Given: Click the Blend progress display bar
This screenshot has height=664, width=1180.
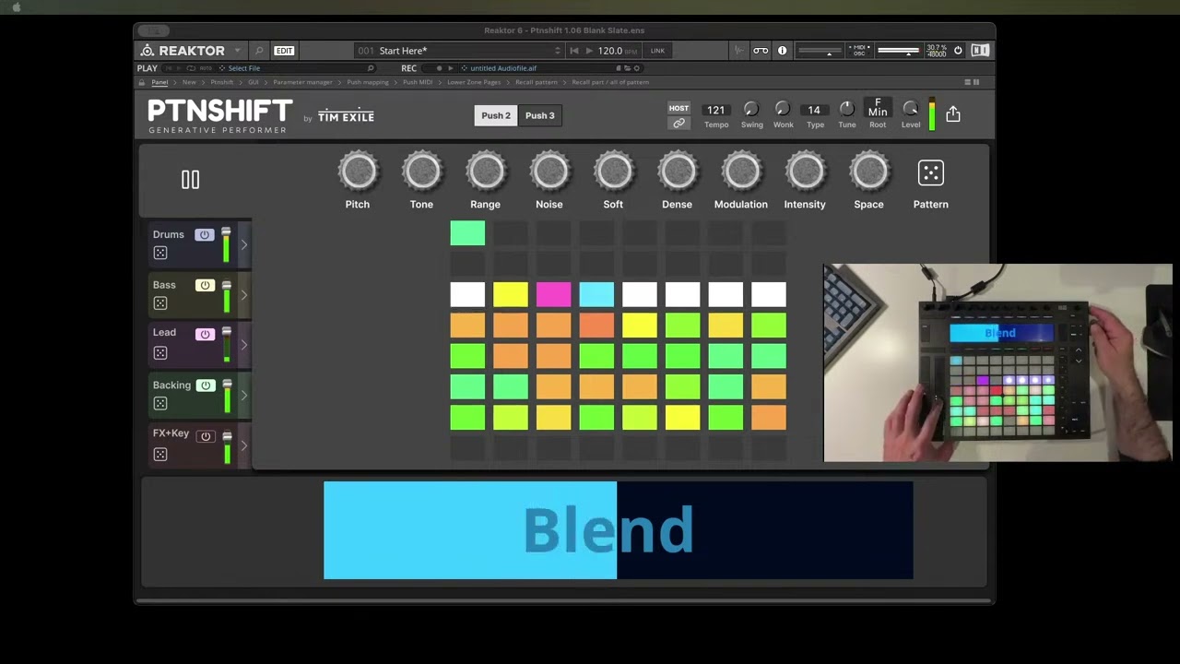Looking at the screenshot, I should point(618,530).
